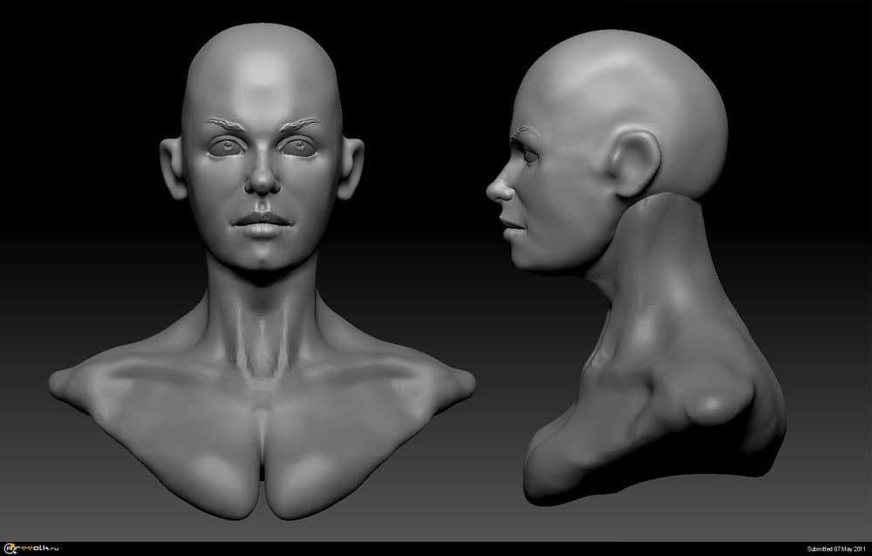This screenshot has width=872, height=556.
Task: Click the front-view bust's nose tip
Action: 262,185
